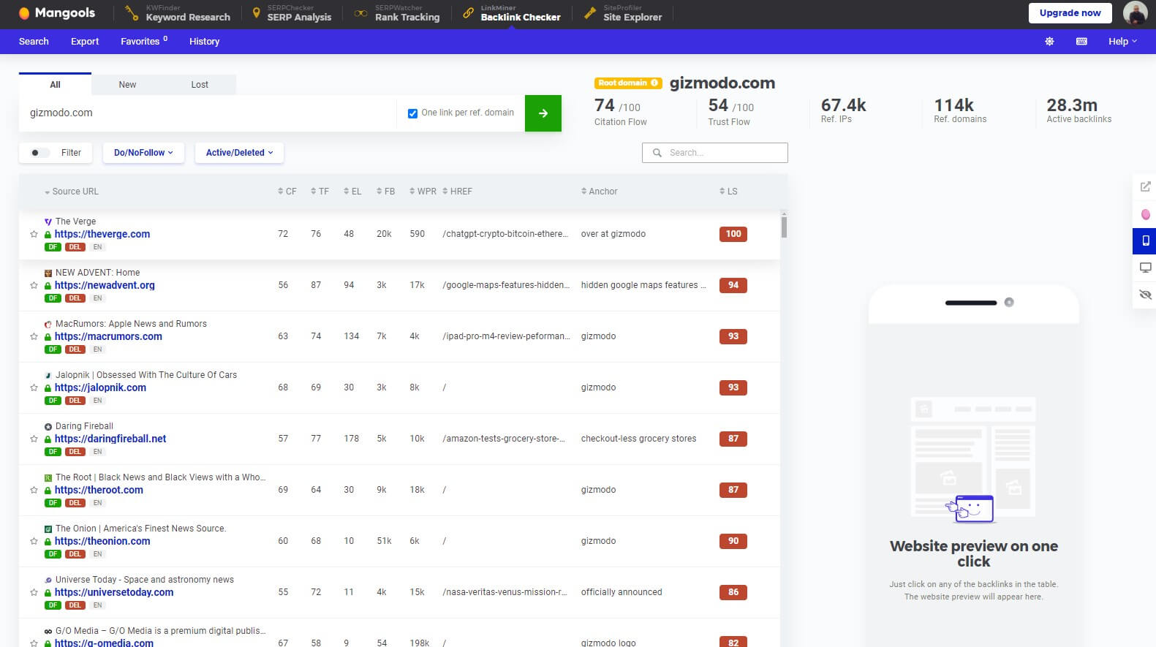The image size is (1156, 647).
Task: Open SERPChecker SERP Analysis tool
Action: coord(291,13)
